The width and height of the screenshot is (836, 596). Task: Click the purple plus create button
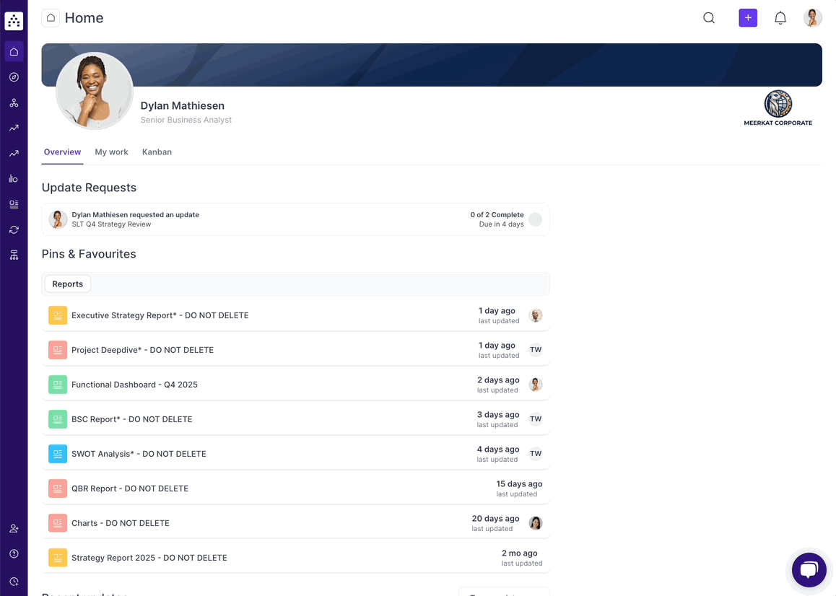point(748,17)
